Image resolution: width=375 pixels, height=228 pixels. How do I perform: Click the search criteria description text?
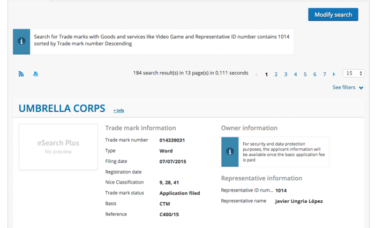[x=162, y=40]
